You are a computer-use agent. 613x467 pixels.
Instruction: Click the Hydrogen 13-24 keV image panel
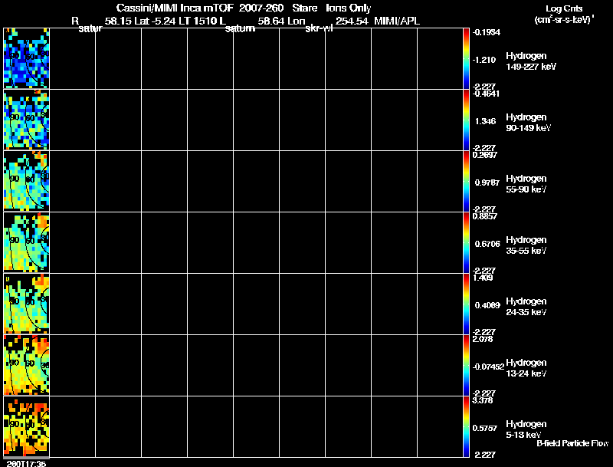point(27,365)
